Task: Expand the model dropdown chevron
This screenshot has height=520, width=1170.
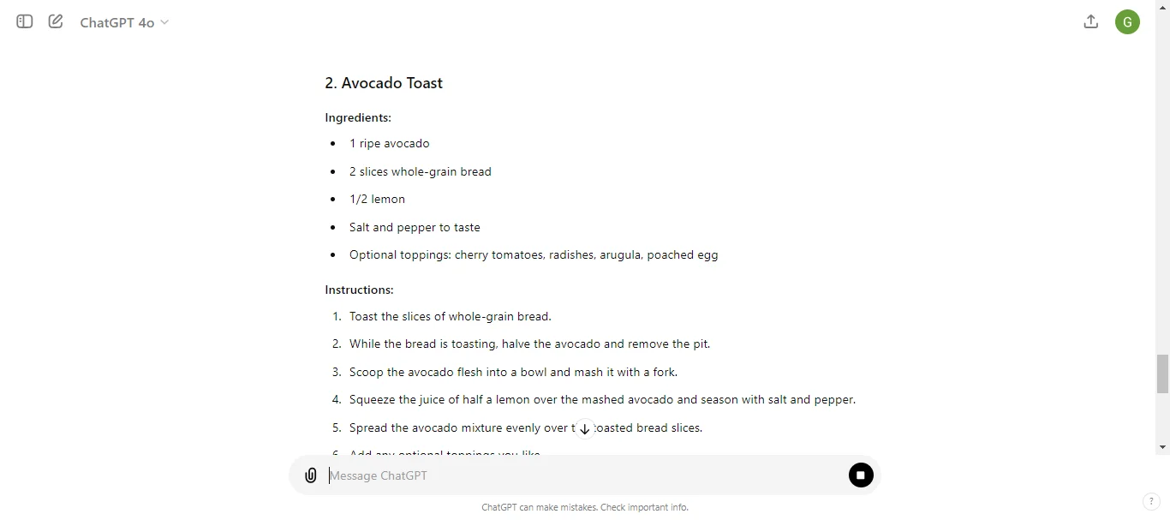Action: pyautogui.click(x=166, y=22)
